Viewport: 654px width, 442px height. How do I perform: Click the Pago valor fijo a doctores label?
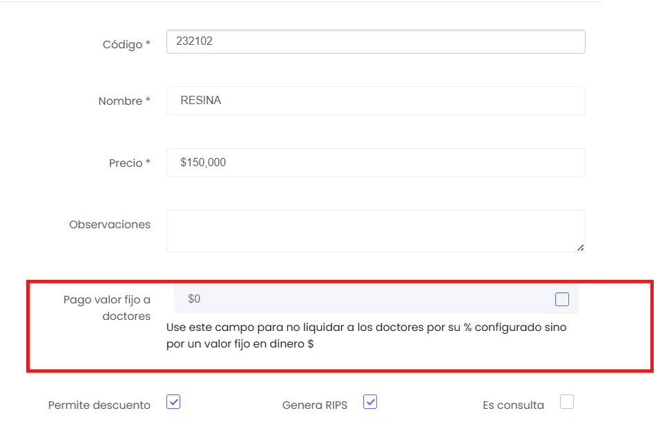coord(107,308)
